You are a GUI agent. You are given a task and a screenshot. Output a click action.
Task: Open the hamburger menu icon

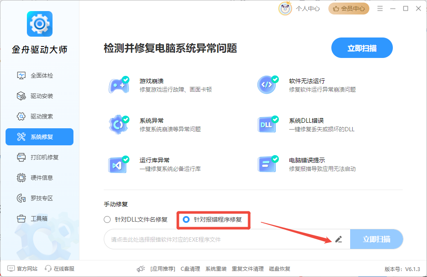click(380, 9)
